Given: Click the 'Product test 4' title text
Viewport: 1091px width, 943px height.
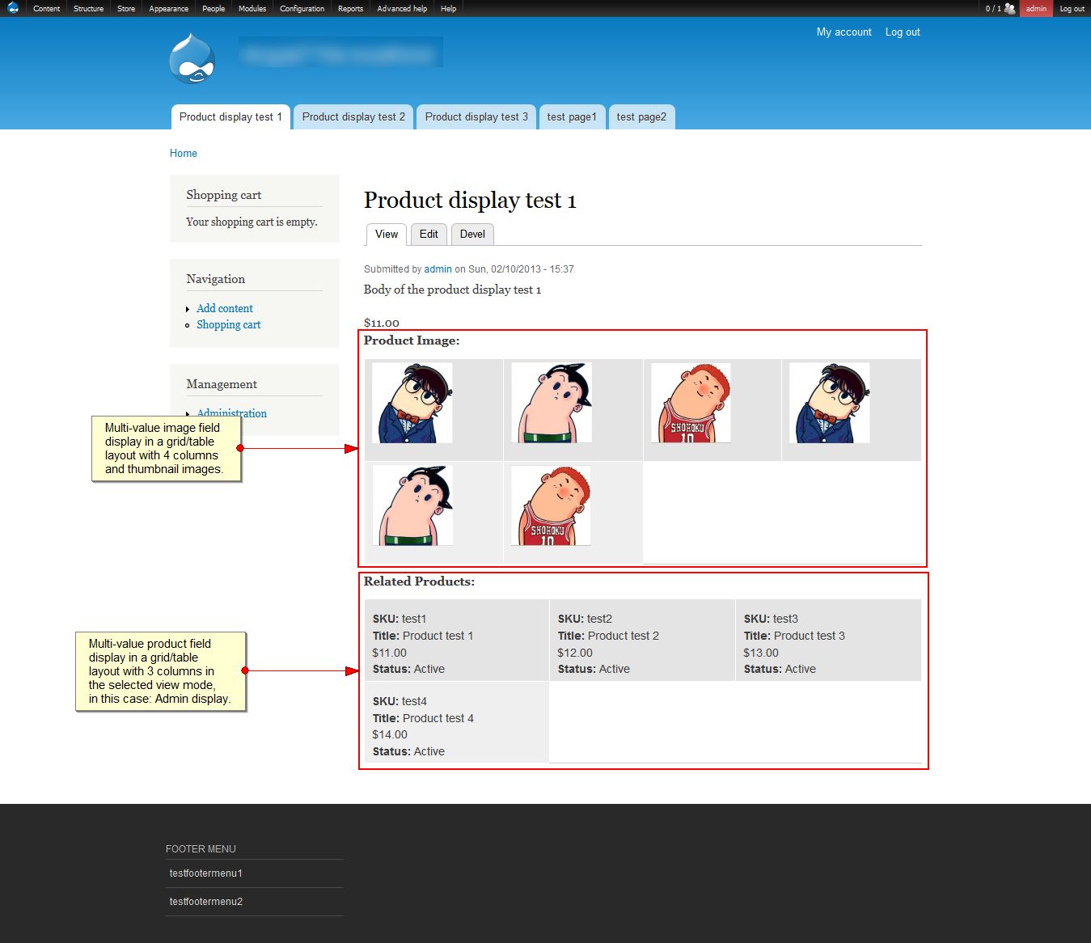Looking at the screenshot, I should point(438,719).
